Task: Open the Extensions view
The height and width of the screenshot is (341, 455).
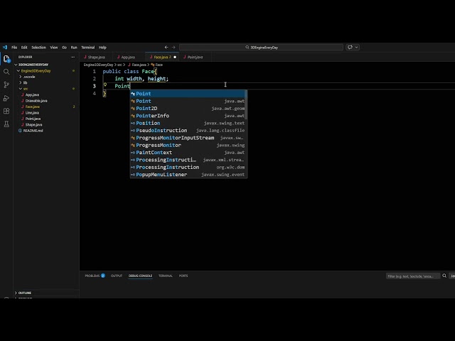Action: (6, 111)
